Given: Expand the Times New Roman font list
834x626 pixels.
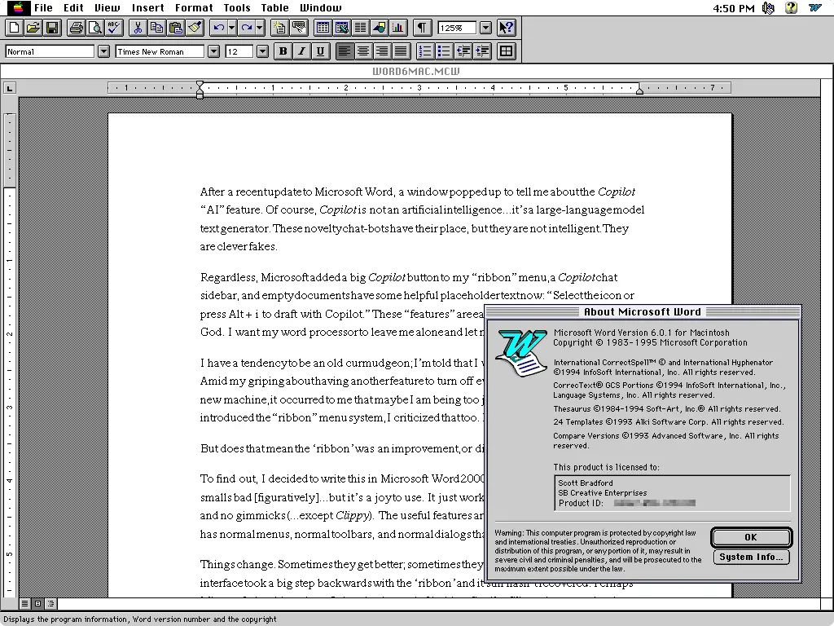Looking at the screenshot, I should pyautogui.click(x=213, y=51).
